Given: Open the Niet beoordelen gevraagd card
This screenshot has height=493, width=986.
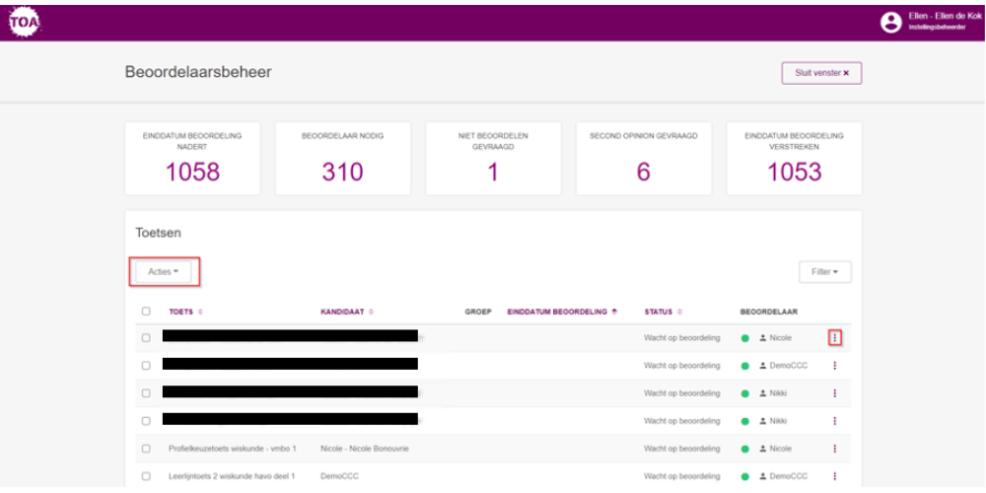Looking at the screenshot, I should click(493, 159).
